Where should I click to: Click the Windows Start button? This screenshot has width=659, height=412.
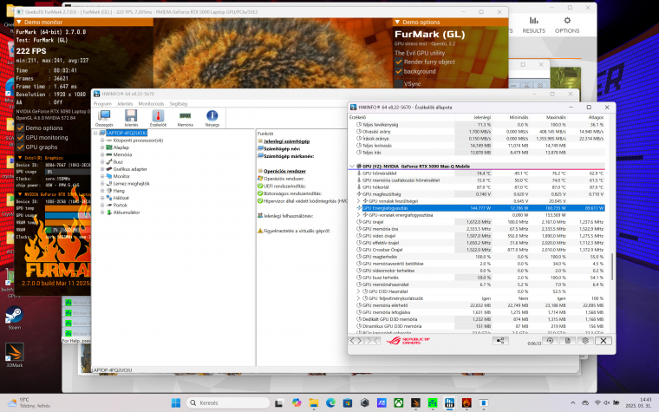tap(176, 402)
